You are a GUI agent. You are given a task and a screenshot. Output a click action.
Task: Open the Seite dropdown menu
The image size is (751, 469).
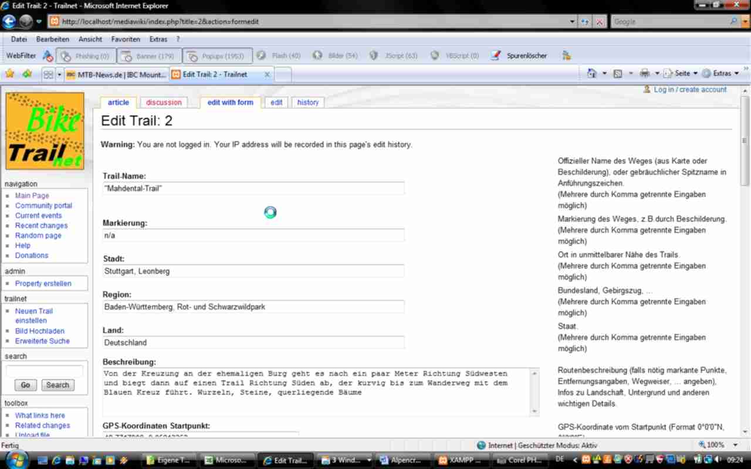pos(682,73)
